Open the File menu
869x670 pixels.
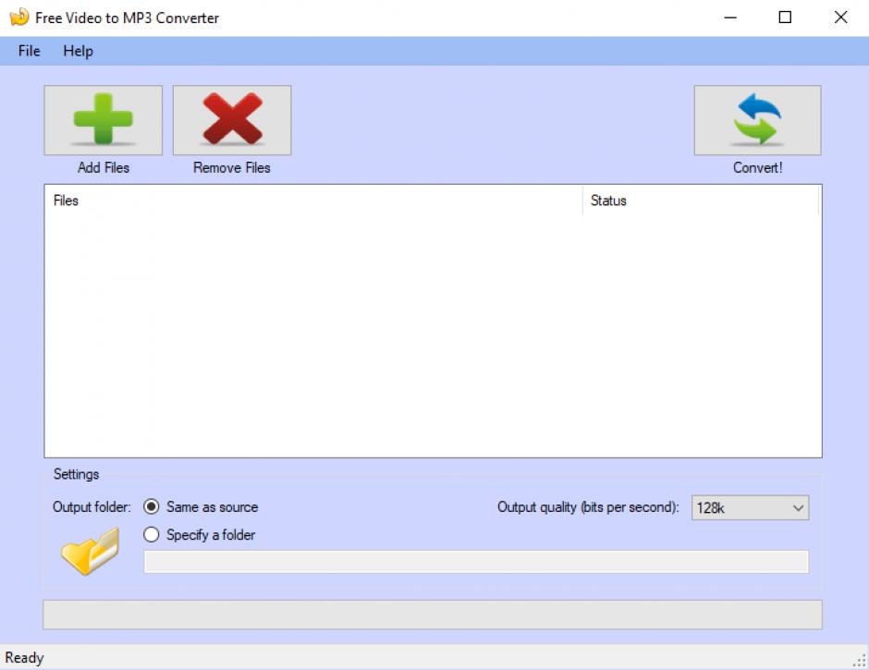coord(29,51)
